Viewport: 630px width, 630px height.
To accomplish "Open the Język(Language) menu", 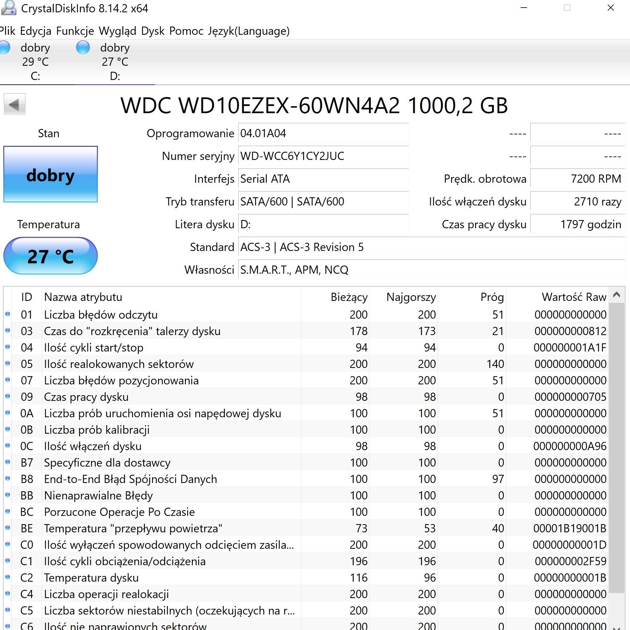I will coord(249,31).
